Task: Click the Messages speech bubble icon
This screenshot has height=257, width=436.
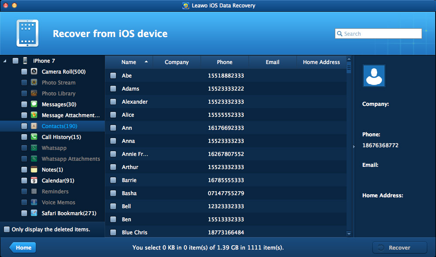Action: [x=34, y=105]
